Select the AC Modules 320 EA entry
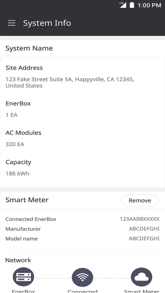Viewport: 165px width, 293px height. 82,138
